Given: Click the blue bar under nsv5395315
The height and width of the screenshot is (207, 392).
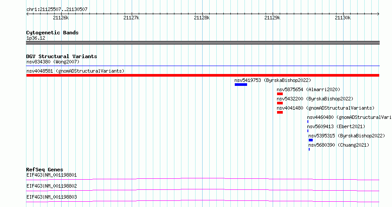Looking at the screenshot, I should [x=311, y=140].
